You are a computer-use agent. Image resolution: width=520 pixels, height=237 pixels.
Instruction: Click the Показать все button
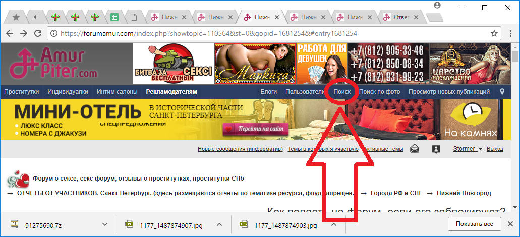(474, 224)
